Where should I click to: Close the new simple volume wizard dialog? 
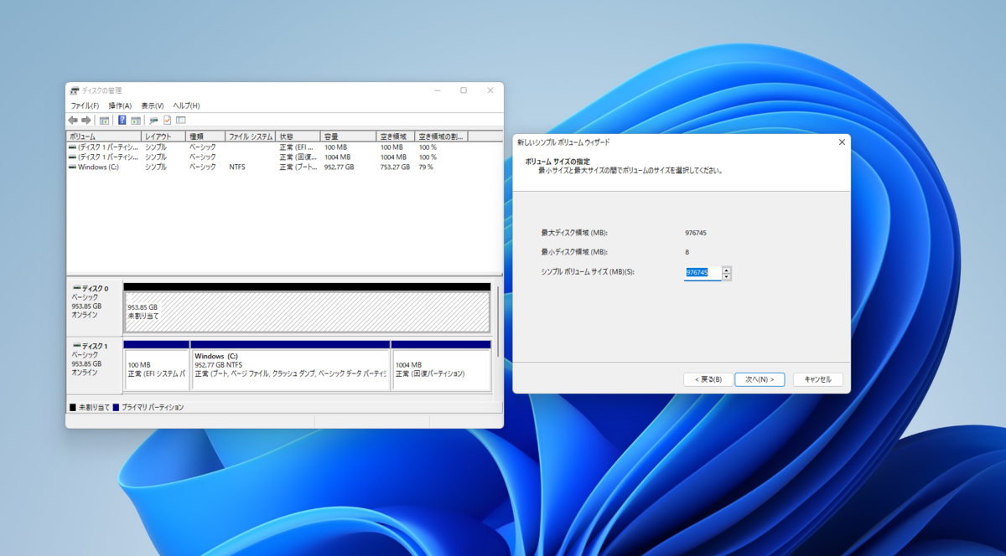point(842,142)
